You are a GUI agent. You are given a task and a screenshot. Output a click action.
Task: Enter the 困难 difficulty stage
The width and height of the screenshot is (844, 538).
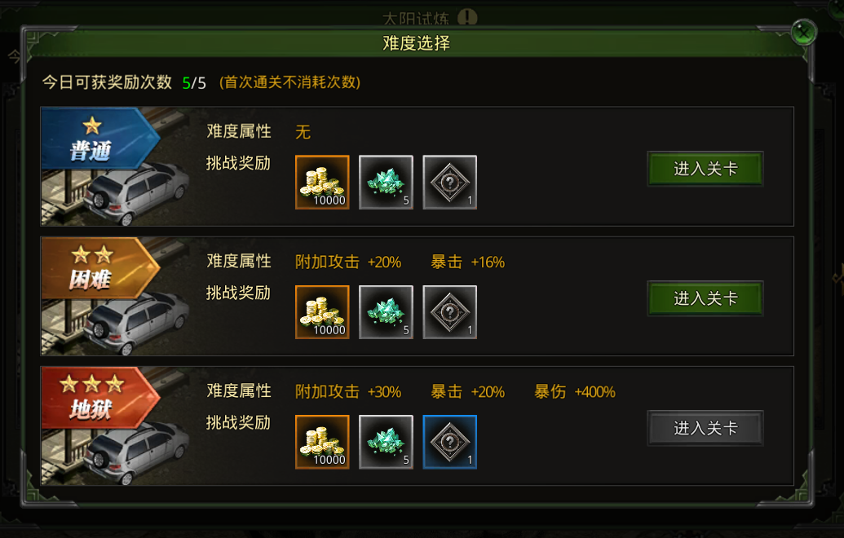[x=705, y=298]
